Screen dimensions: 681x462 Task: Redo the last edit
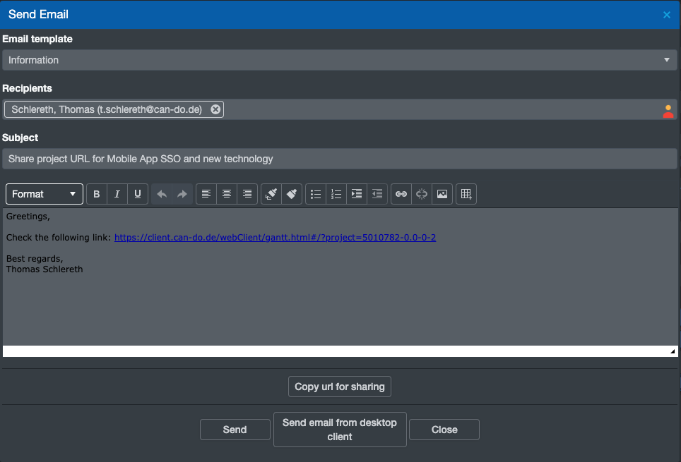click(x=182, y=194)
